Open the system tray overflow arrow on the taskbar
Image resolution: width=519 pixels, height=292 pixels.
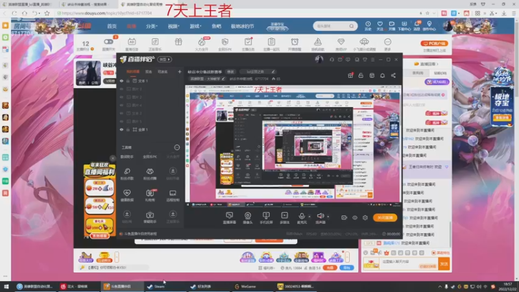(440, 287)
